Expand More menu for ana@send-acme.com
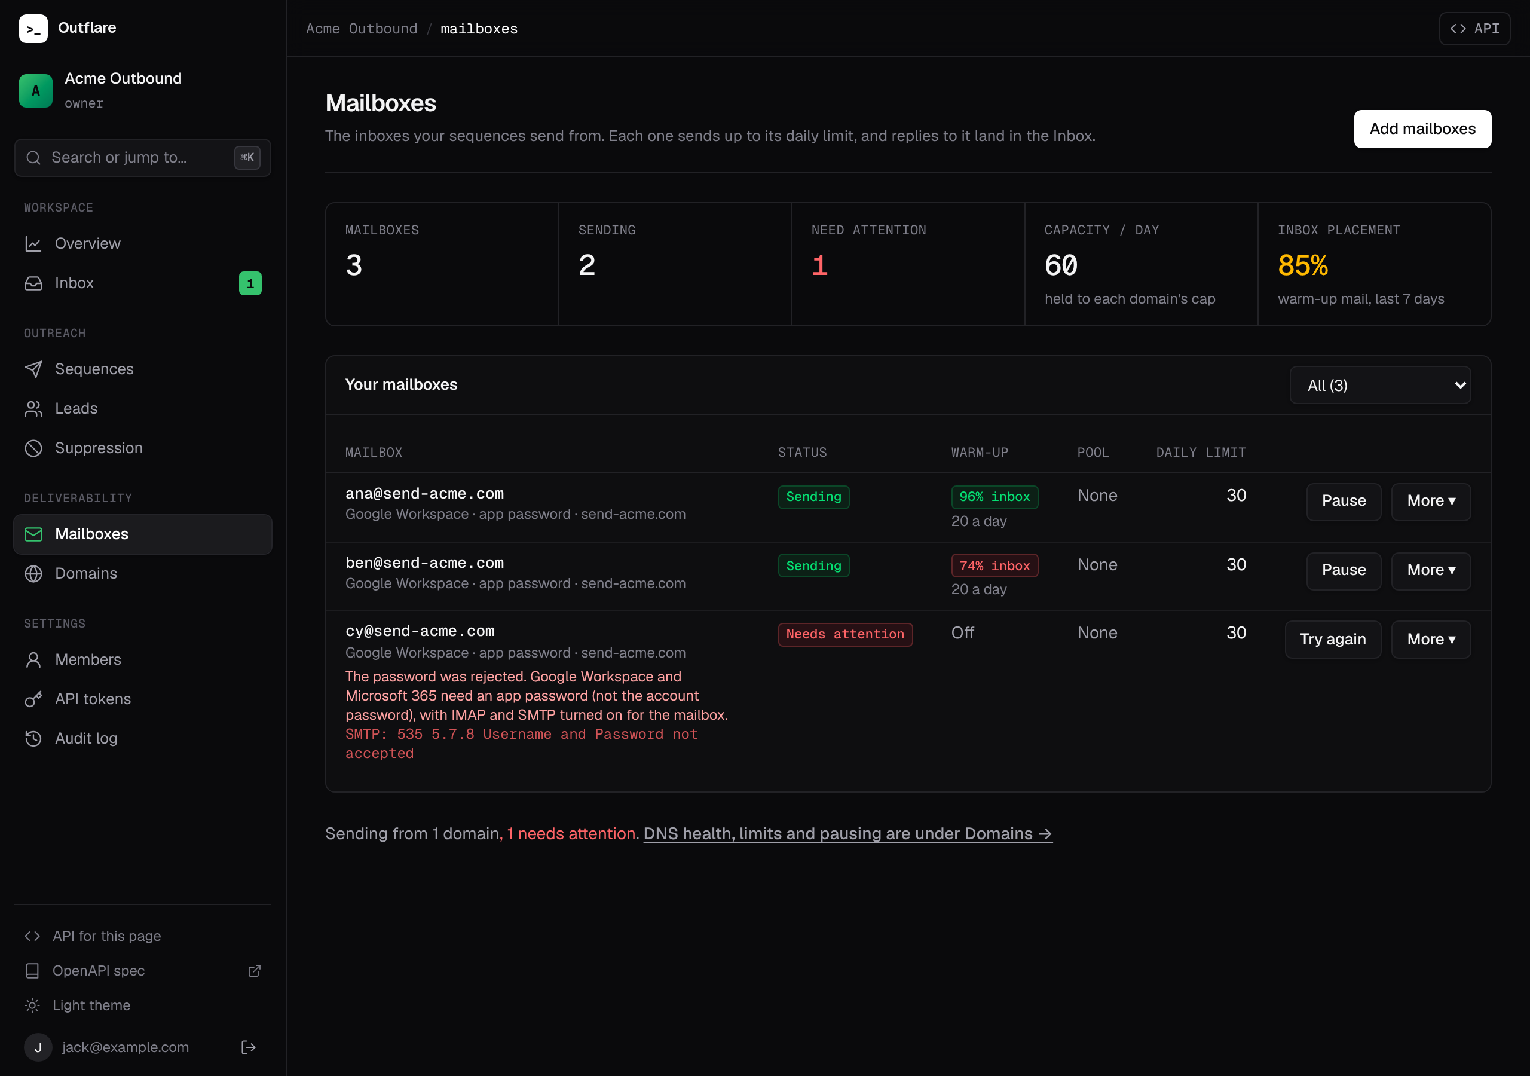The image size is (1530, 1076). click(x=1431, y=502)
